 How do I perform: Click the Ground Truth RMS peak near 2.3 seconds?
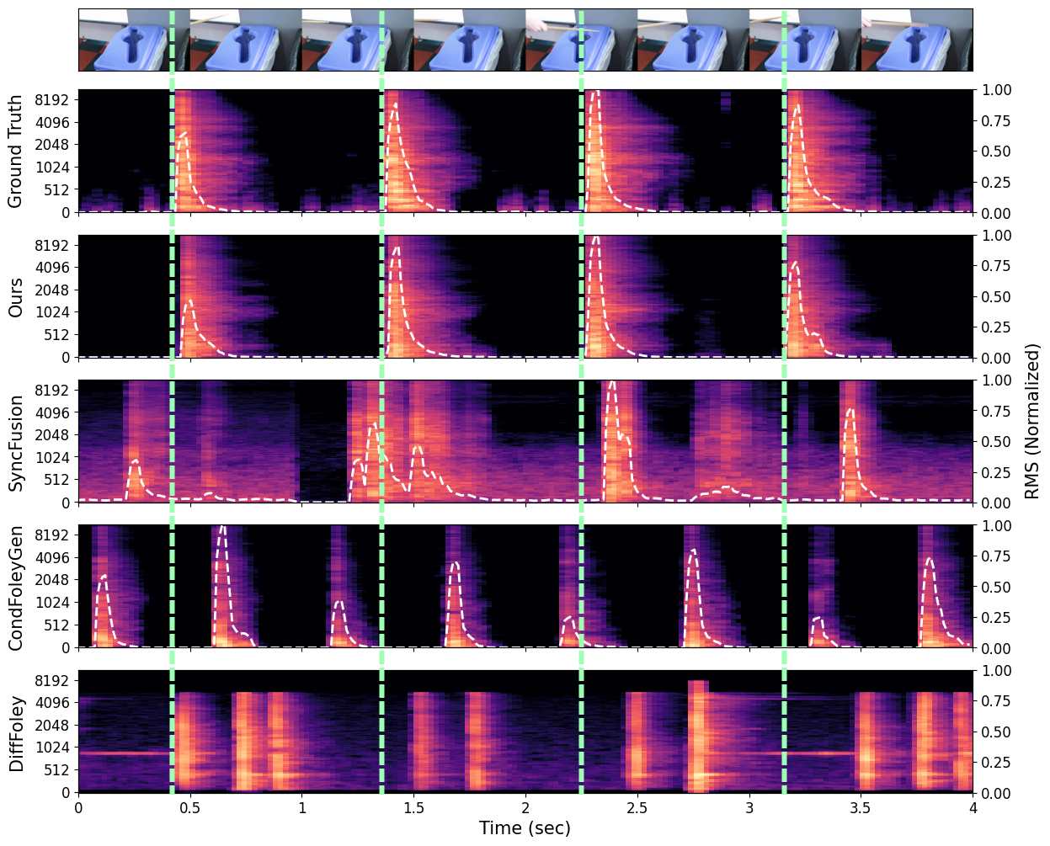(595, 93)
